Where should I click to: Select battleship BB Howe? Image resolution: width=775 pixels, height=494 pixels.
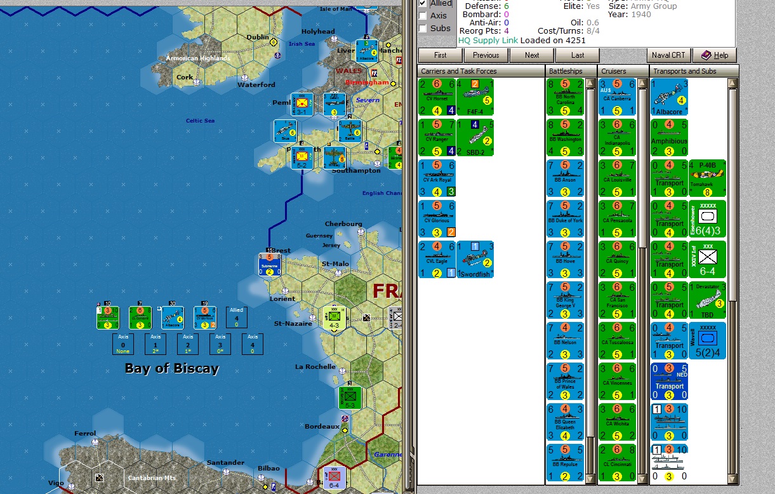(565, 260)
